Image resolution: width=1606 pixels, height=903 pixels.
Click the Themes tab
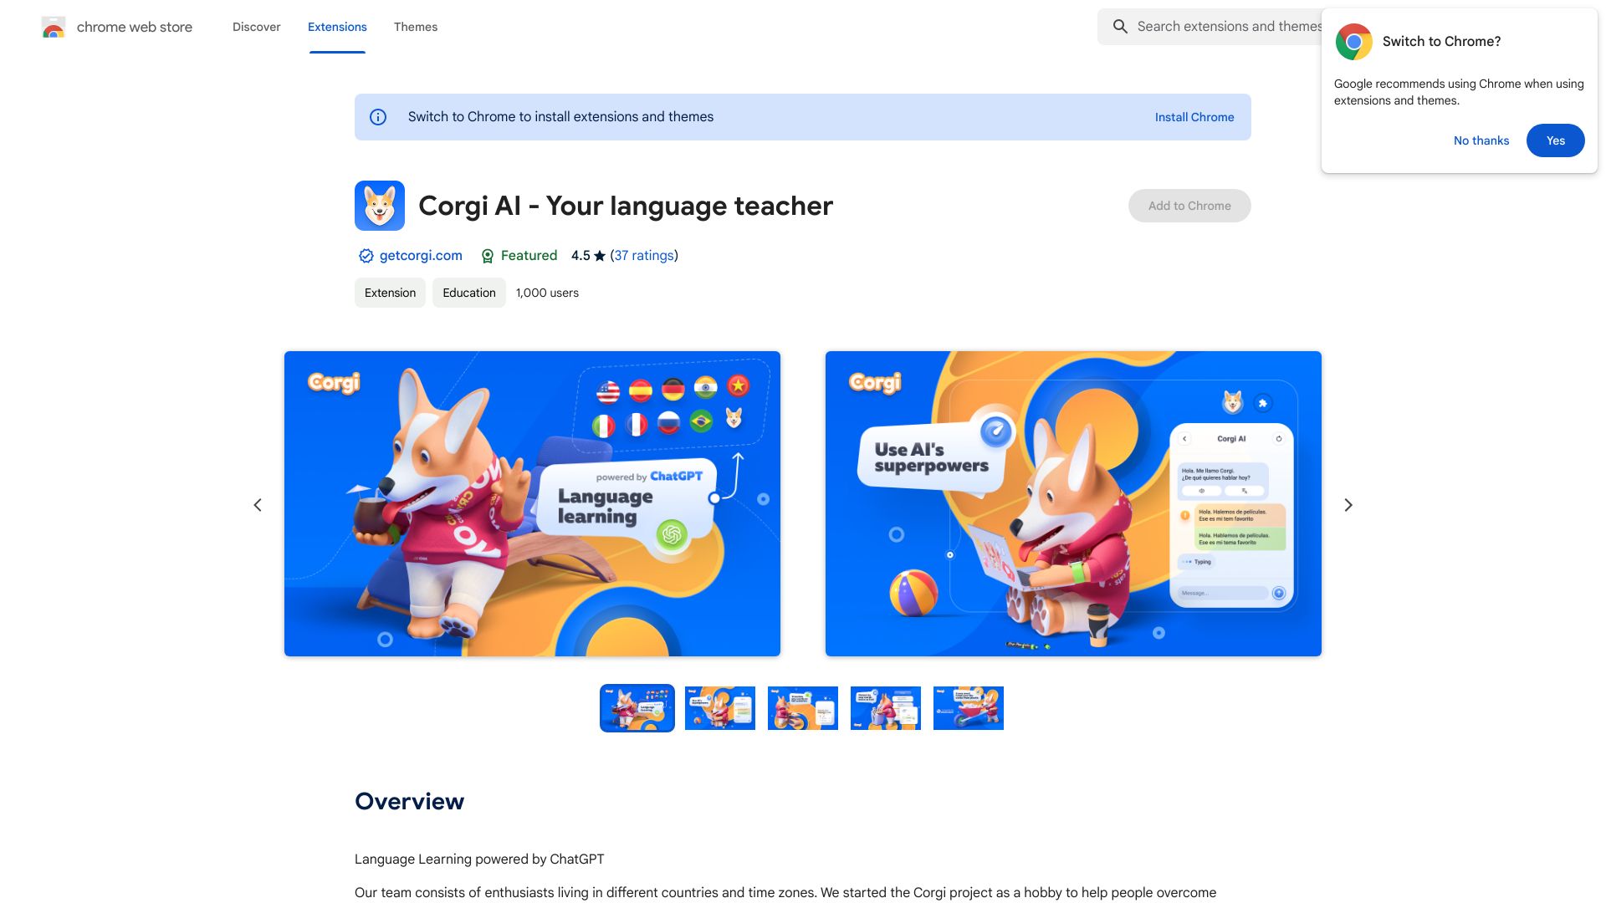pos(414,27)
